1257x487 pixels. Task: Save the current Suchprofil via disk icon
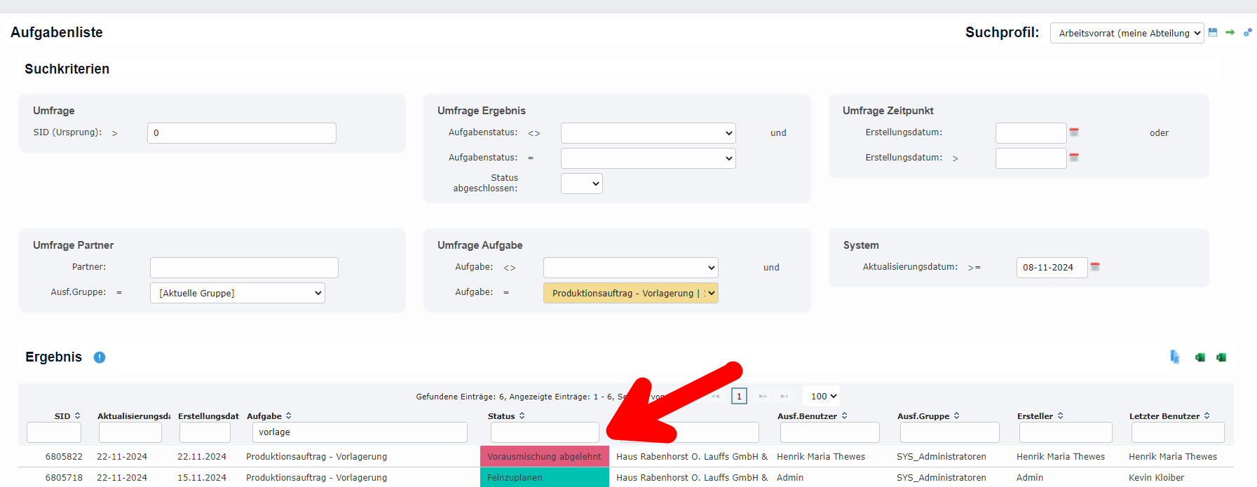click(1213, 32)
